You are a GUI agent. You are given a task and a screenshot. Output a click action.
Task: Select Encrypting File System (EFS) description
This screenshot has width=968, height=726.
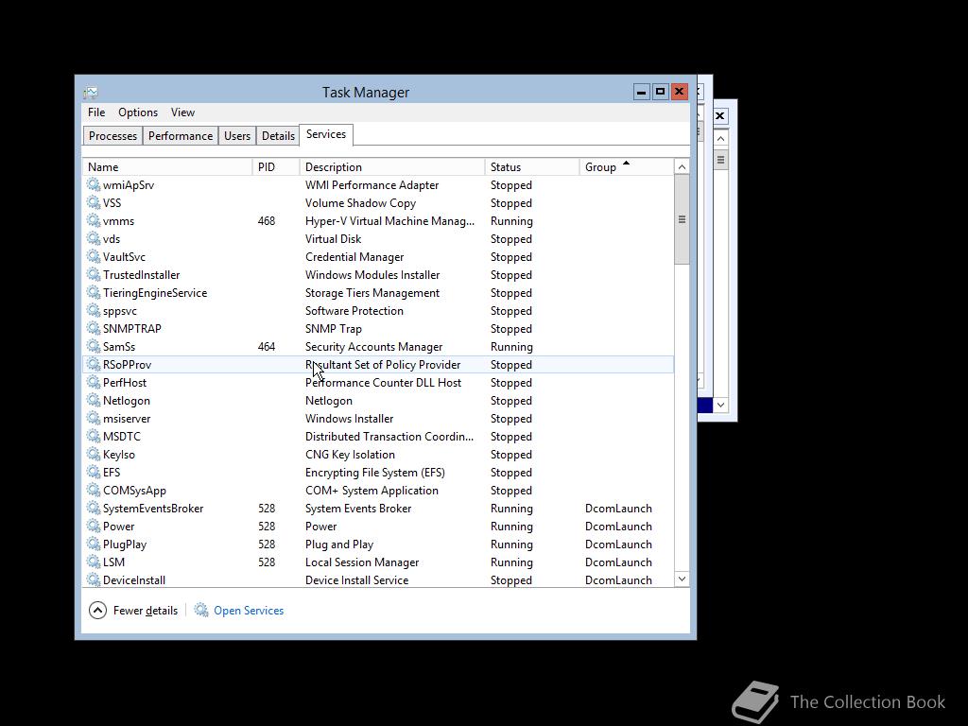pyautogui.click(x=374, y=473)
